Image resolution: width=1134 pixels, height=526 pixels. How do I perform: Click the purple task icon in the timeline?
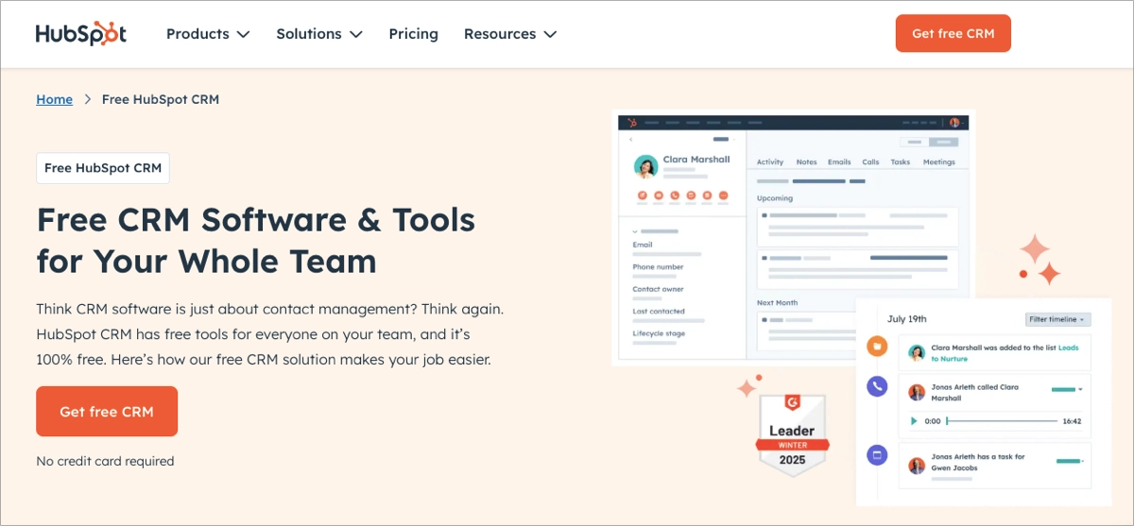877,455
